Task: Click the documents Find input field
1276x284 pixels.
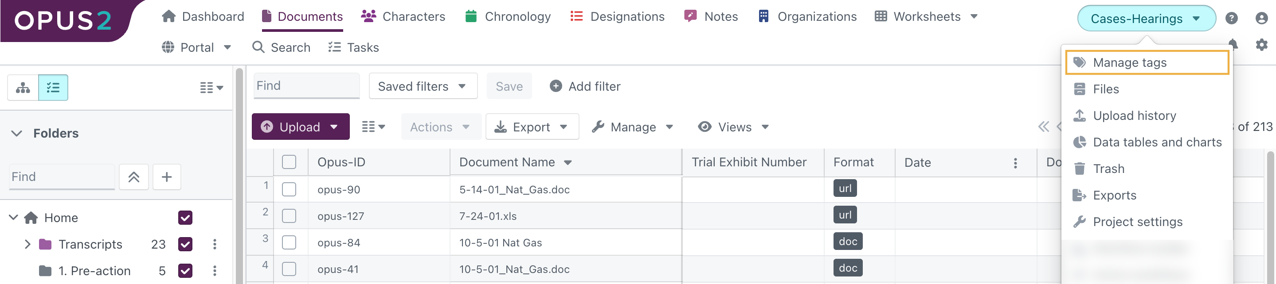Action: coord(306,86)
